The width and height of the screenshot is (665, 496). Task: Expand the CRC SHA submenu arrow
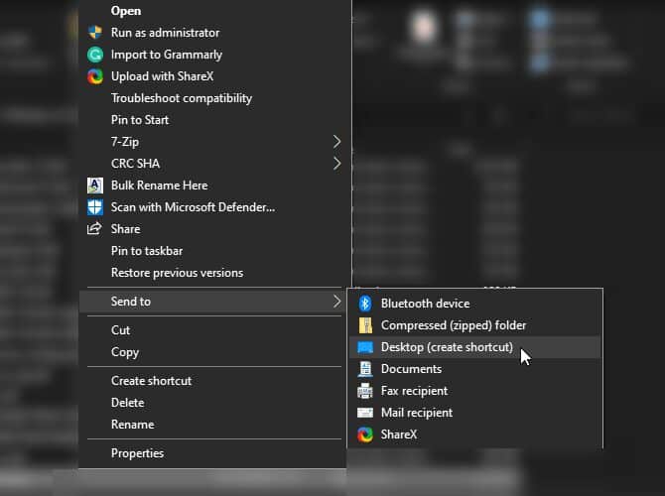point(336,164)
